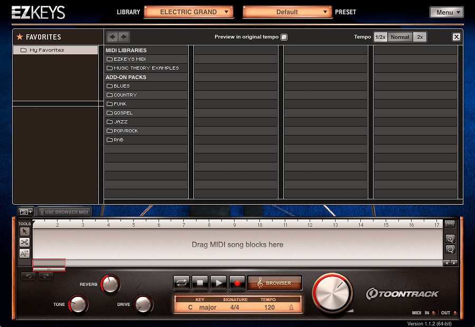Start playback with the play button
Viewport: 475px width, 327px height.
[x=218, y=283]
